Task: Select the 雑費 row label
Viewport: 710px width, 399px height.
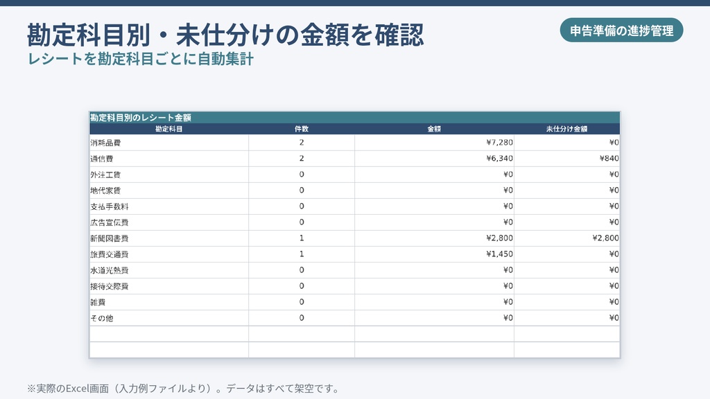Action: 98,302
